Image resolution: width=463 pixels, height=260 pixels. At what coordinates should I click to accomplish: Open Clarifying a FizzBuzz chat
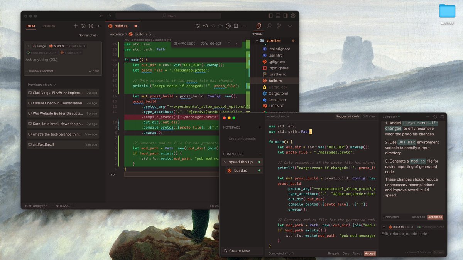[x=63, y=93]
